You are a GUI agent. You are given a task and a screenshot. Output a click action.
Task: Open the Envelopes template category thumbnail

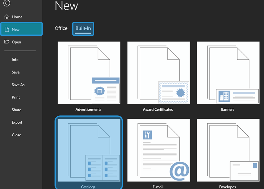pyautogui.click(x=228, y=150)
